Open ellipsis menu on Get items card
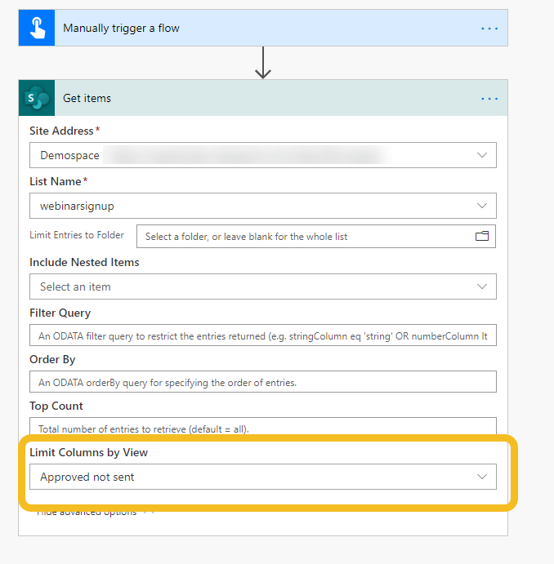554x564 pixels. 489,99
